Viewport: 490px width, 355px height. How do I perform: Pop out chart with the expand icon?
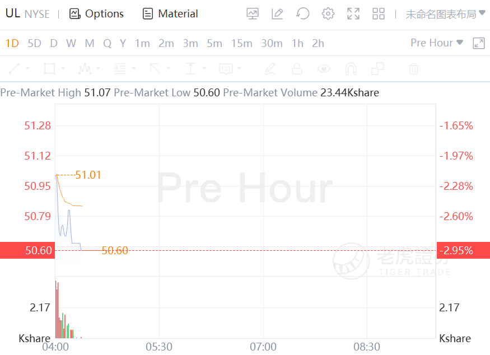479,43
